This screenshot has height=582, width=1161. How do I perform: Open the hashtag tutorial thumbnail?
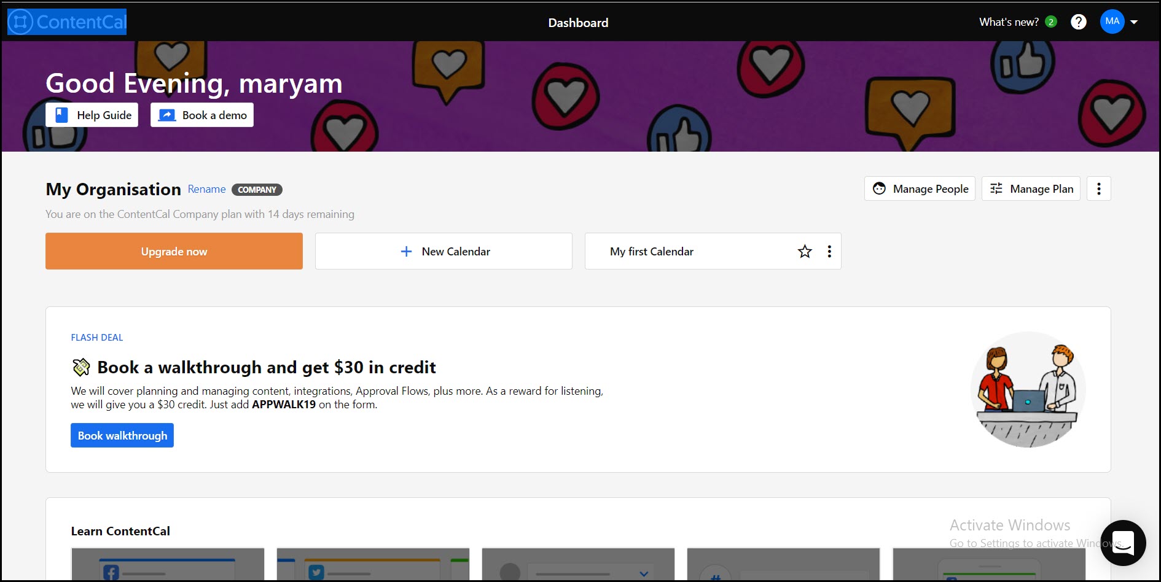(783, 564)
